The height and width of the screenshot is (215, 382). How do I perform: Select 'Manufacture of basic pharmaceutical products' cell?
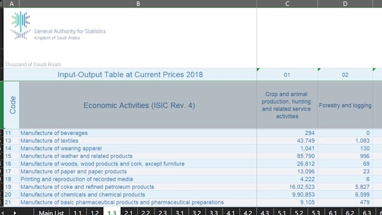pos(138,202)
